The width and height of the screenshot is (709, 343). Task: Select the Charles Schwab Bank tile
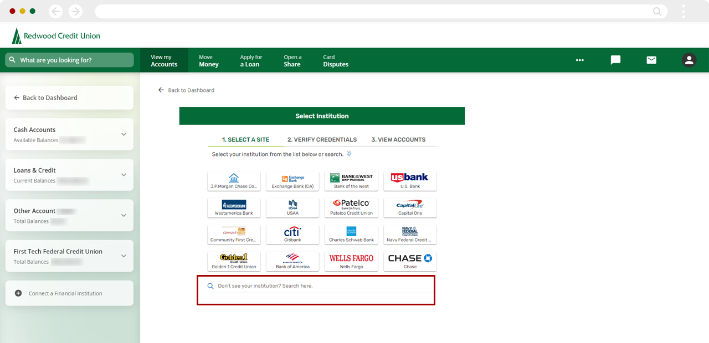(351, 235)
